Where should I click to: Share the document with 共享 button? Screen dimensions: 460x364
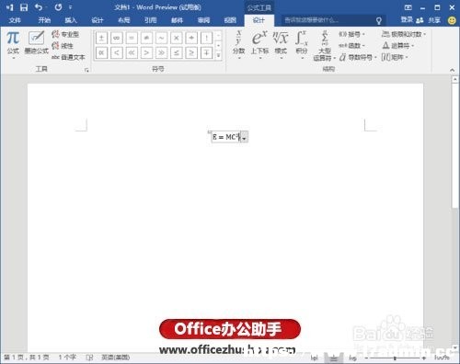[x=429, y=20]
